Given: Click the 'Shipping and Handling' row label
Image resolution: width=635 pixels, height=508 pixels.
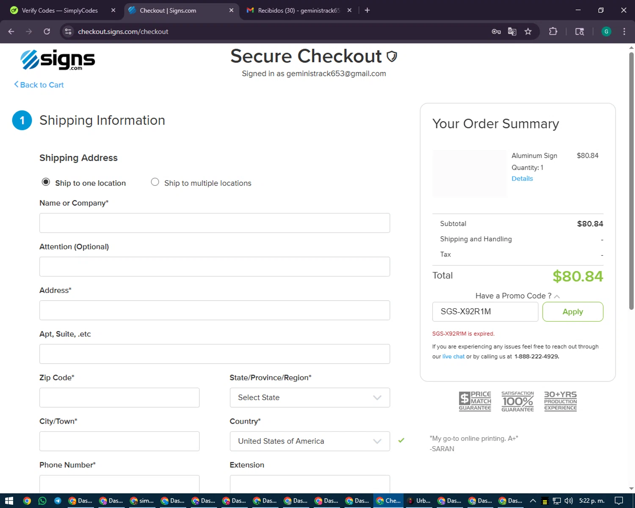Looking at the screenshot, I should 476,239.
